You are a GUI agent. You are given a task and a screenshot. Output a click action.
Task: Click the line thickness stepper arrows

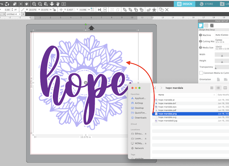click(12, 10)
